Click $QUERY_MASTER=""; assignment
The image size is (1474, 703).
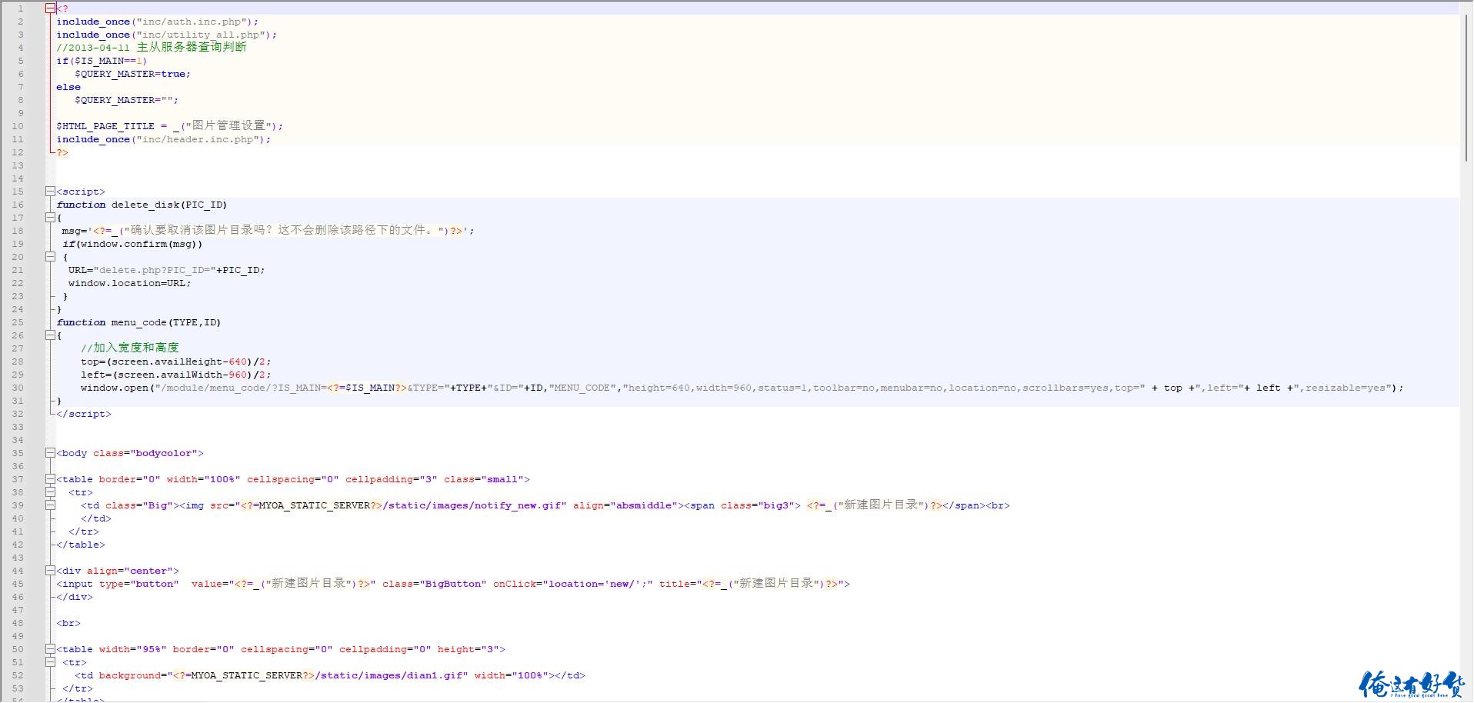pyautogui.click(x=126, y=100)
